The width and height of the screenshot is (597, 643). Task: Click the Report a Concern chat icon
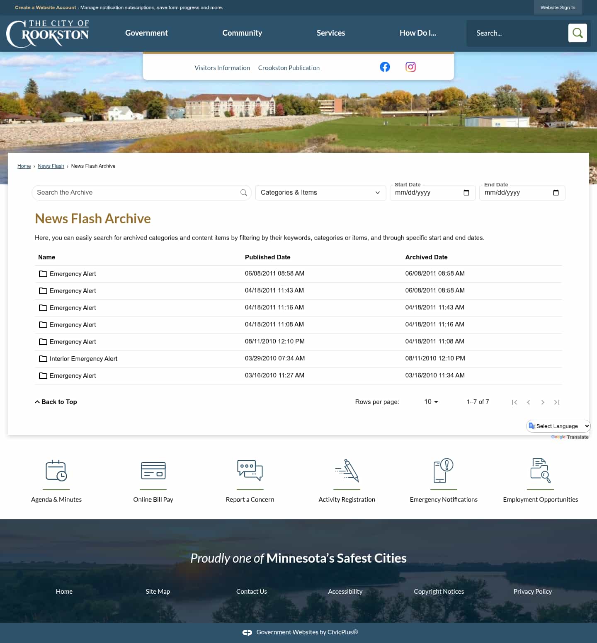(250, 470)
